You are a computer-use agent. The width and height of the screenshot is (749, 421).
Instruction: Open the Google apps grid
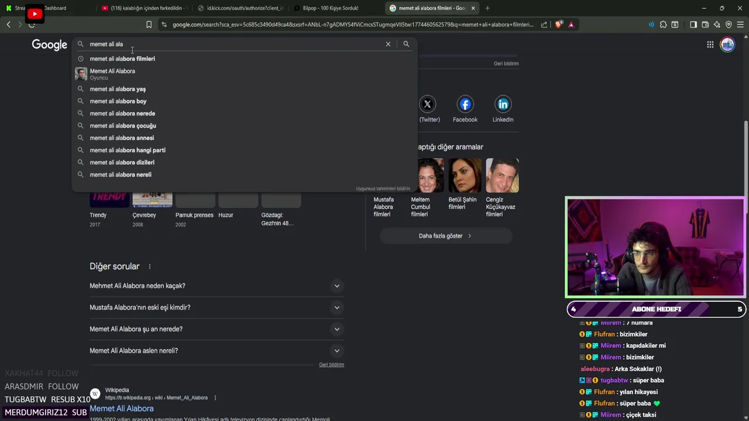[x=710, y=44]
